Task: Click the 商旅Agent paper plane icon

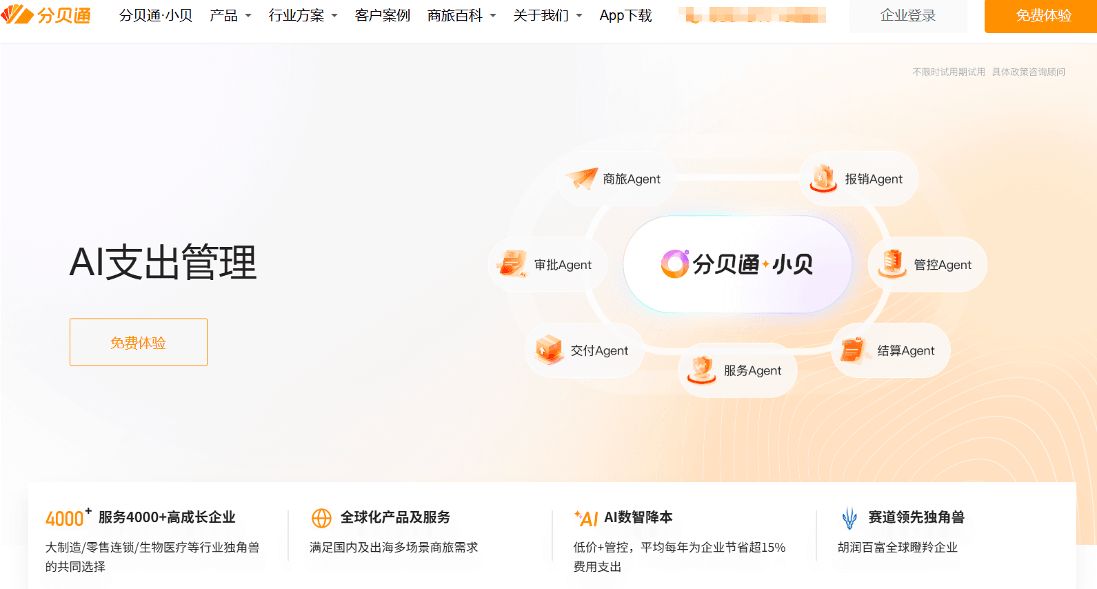Action: click(582, 179)
